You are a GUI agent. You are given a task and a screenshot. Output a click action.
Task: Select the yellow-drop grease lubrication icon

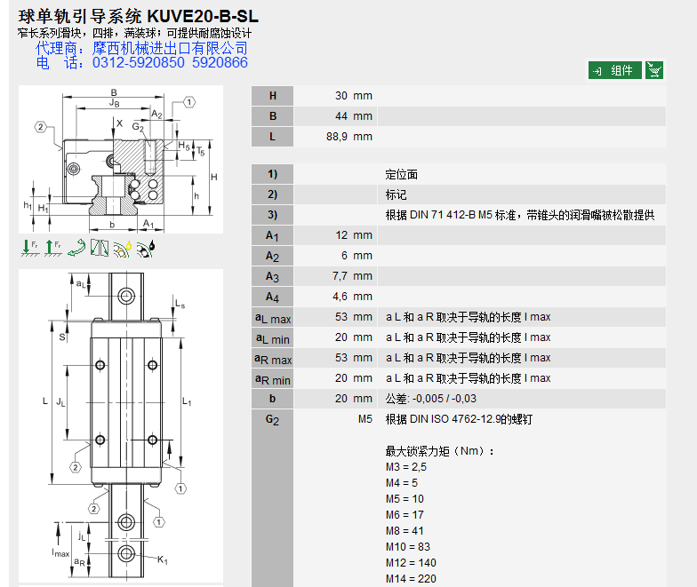point(123,249)
